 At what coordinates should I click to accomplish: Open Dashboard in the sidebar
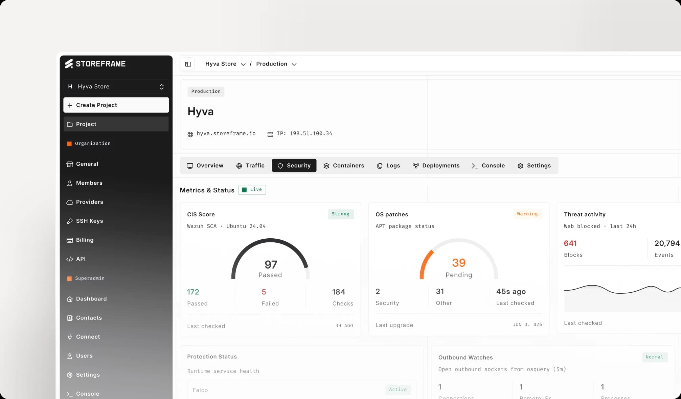pos(116,299)
